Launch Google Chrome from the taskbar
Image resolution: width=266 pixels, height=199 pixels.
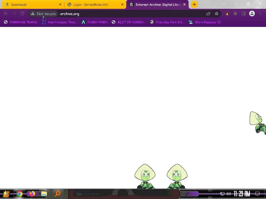(19, 194)
